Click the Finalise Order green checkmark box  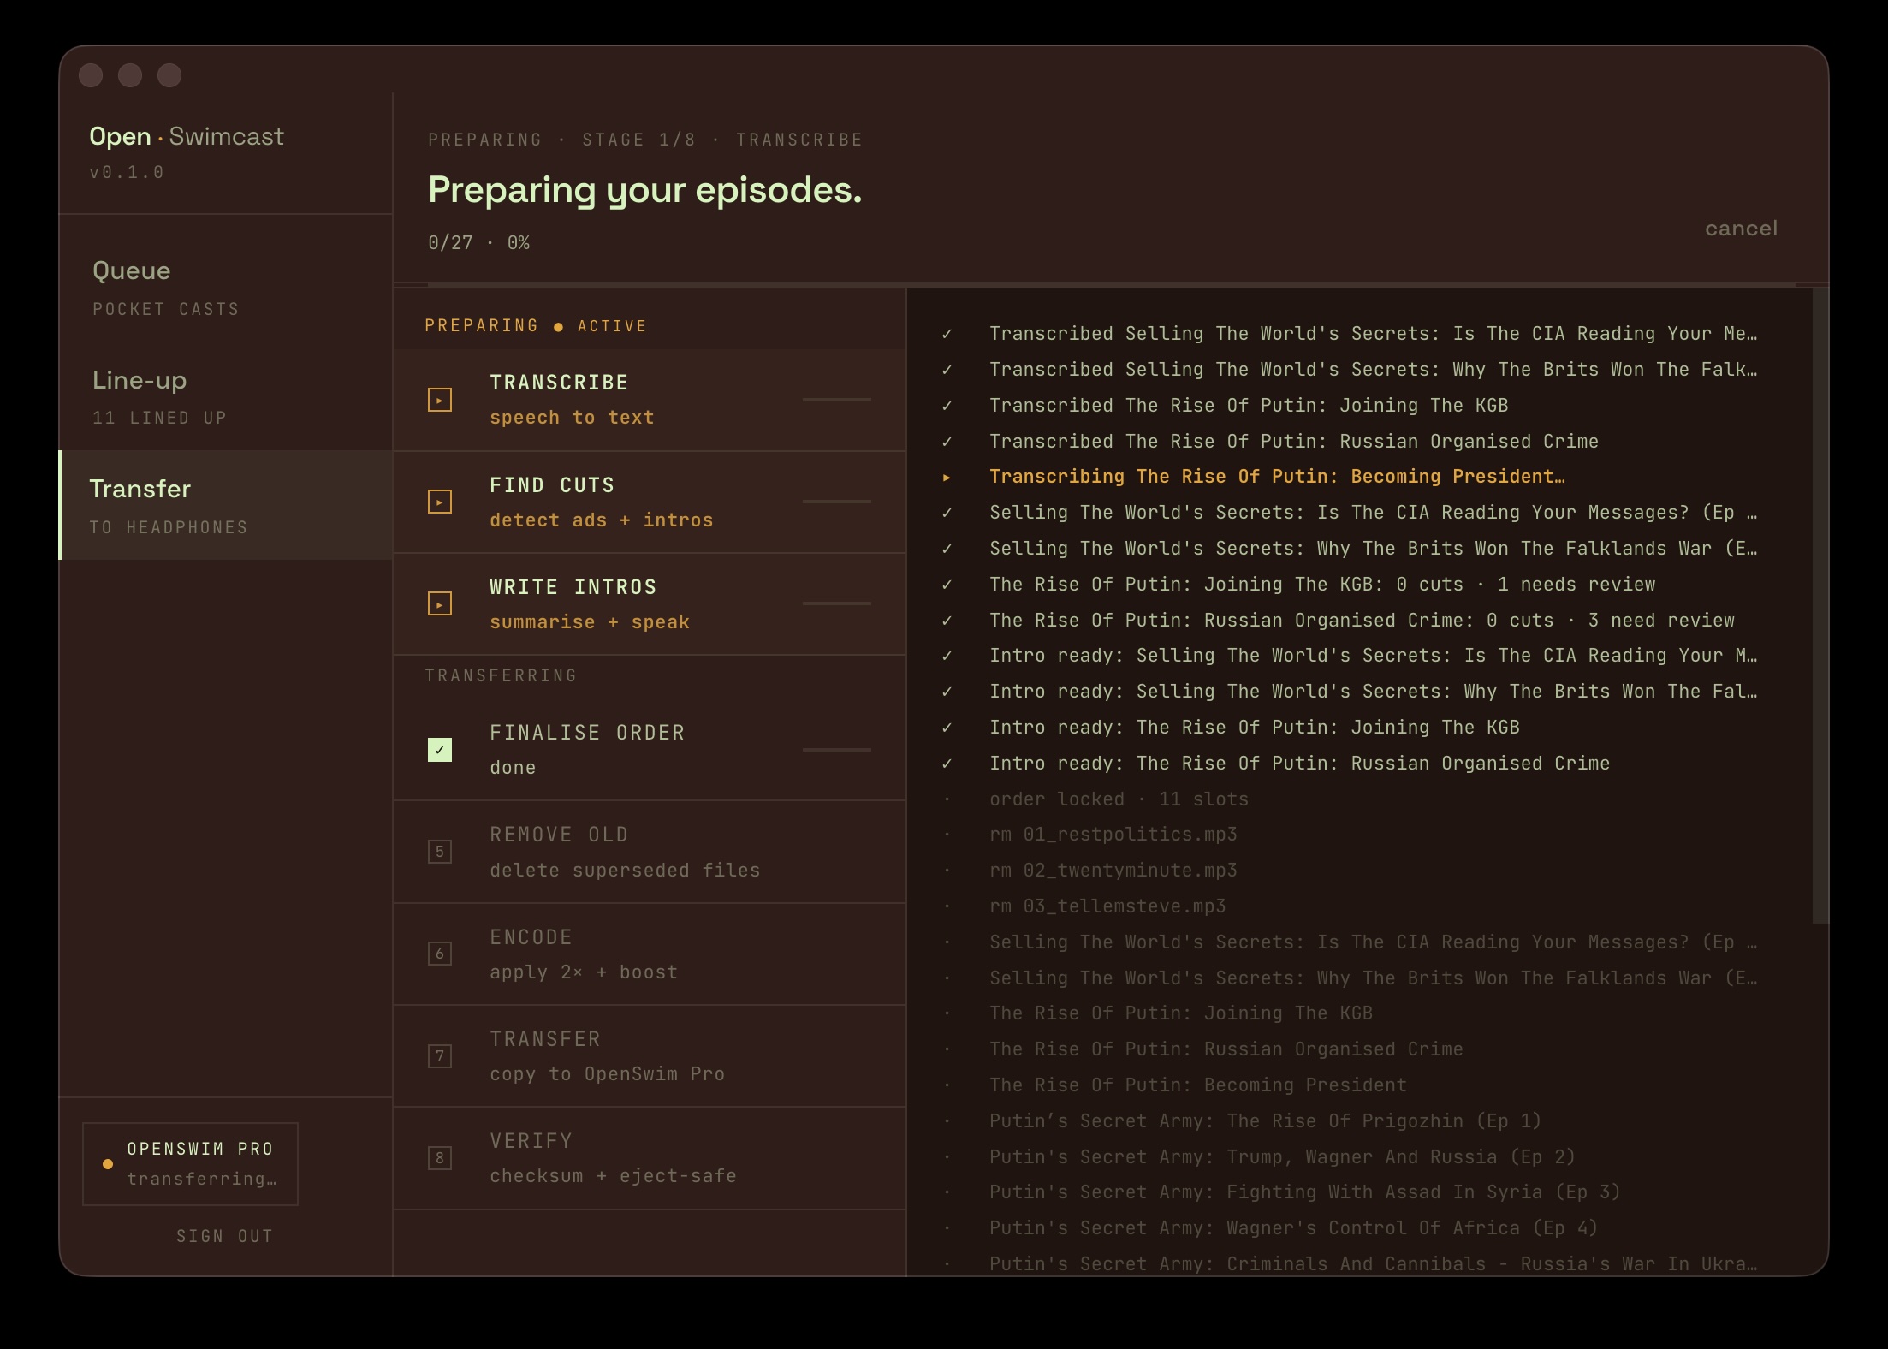(x=440, y=750)
